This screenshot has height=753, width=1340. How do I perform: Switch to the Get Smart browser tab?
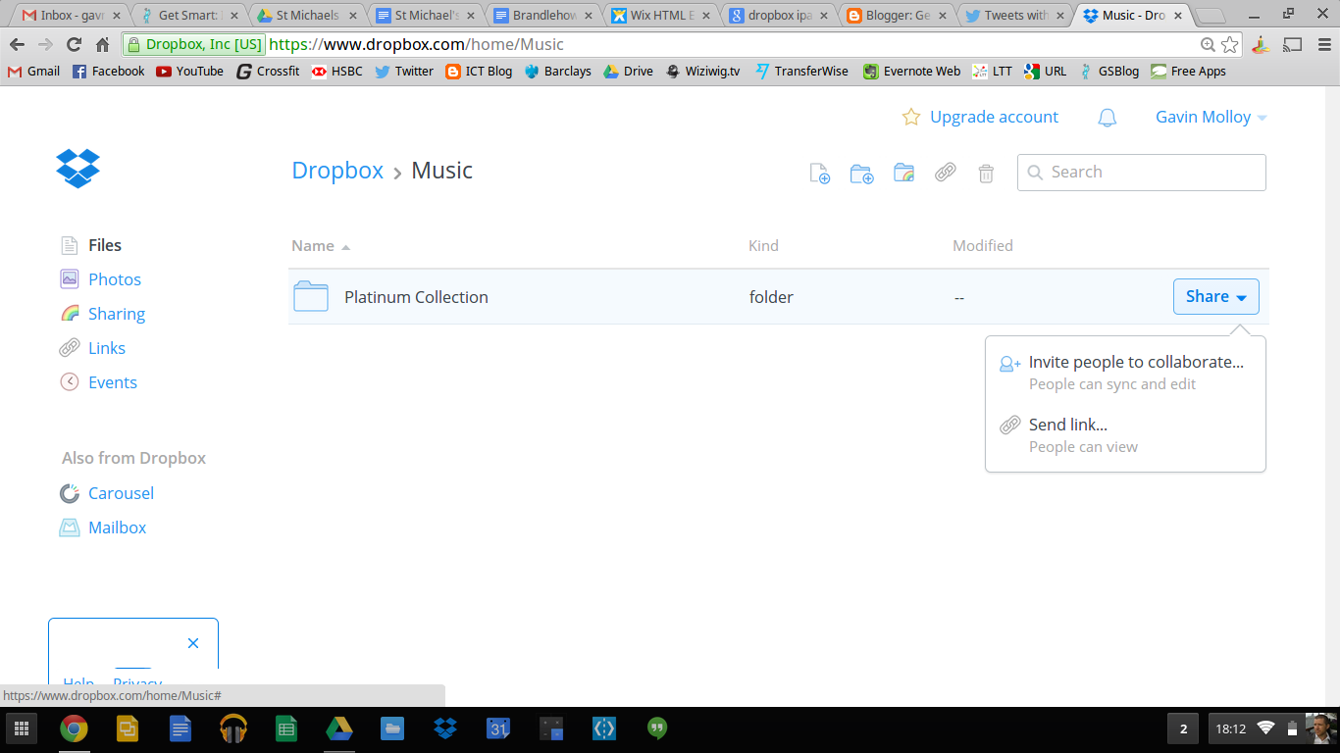(x=187, y=16)
